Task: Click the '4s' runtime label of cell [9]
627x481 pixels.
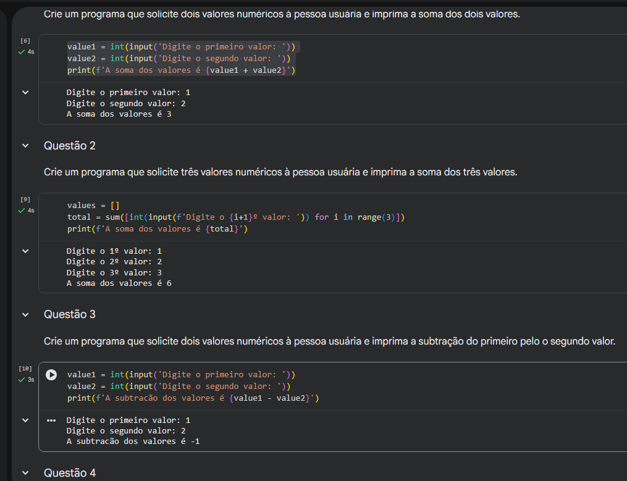Action: tap(31, 211)
